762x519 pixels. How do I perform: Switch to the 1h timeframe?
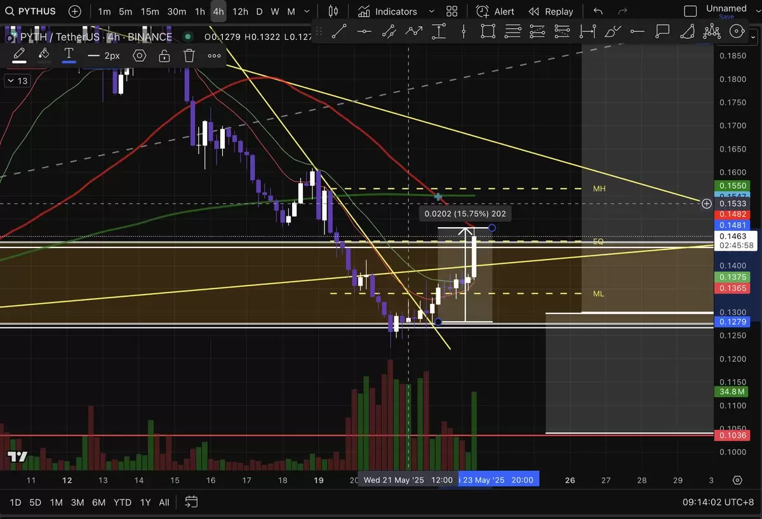199,11
